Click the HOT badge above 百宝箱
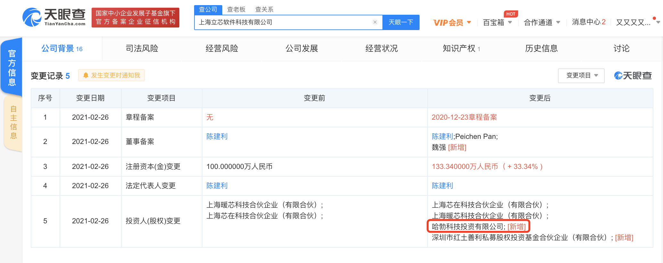This screenshot has height=263, width=663. [511, 14]
